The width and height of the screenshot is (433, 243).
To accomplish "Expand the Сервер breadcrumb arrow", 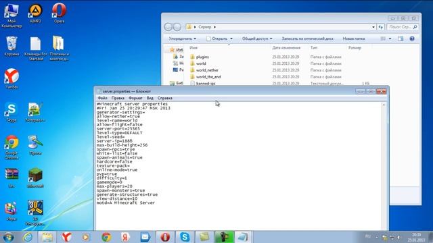I will pyautogui.click(x=214, y=27).
